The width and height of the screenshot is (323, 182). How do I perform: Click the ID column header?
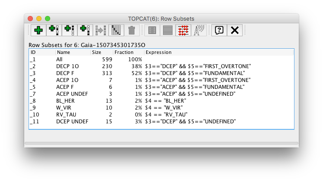[x=42, y=52]
